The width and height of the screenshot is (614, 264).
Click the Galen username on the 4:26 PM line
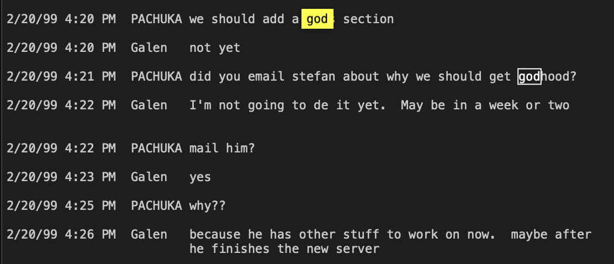click(x=149, y=234)
